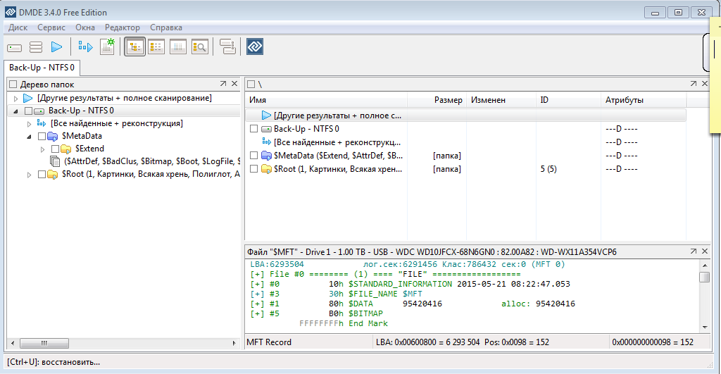Check the $MetaData folder checkbox in tree
This screenshot has height=374, width=721.
point(42,136)
